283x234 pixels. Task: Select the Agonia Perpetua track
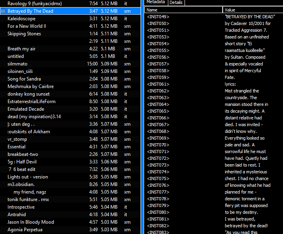[x=25, y=230]
